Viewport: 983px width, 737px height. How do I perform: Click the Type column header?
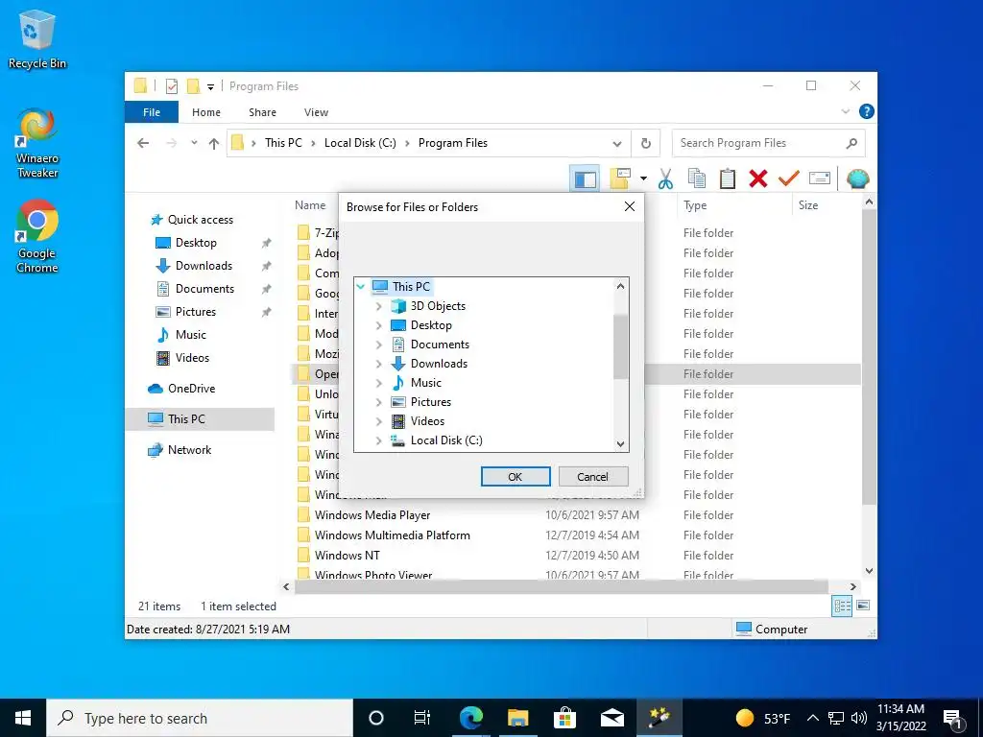695,205
